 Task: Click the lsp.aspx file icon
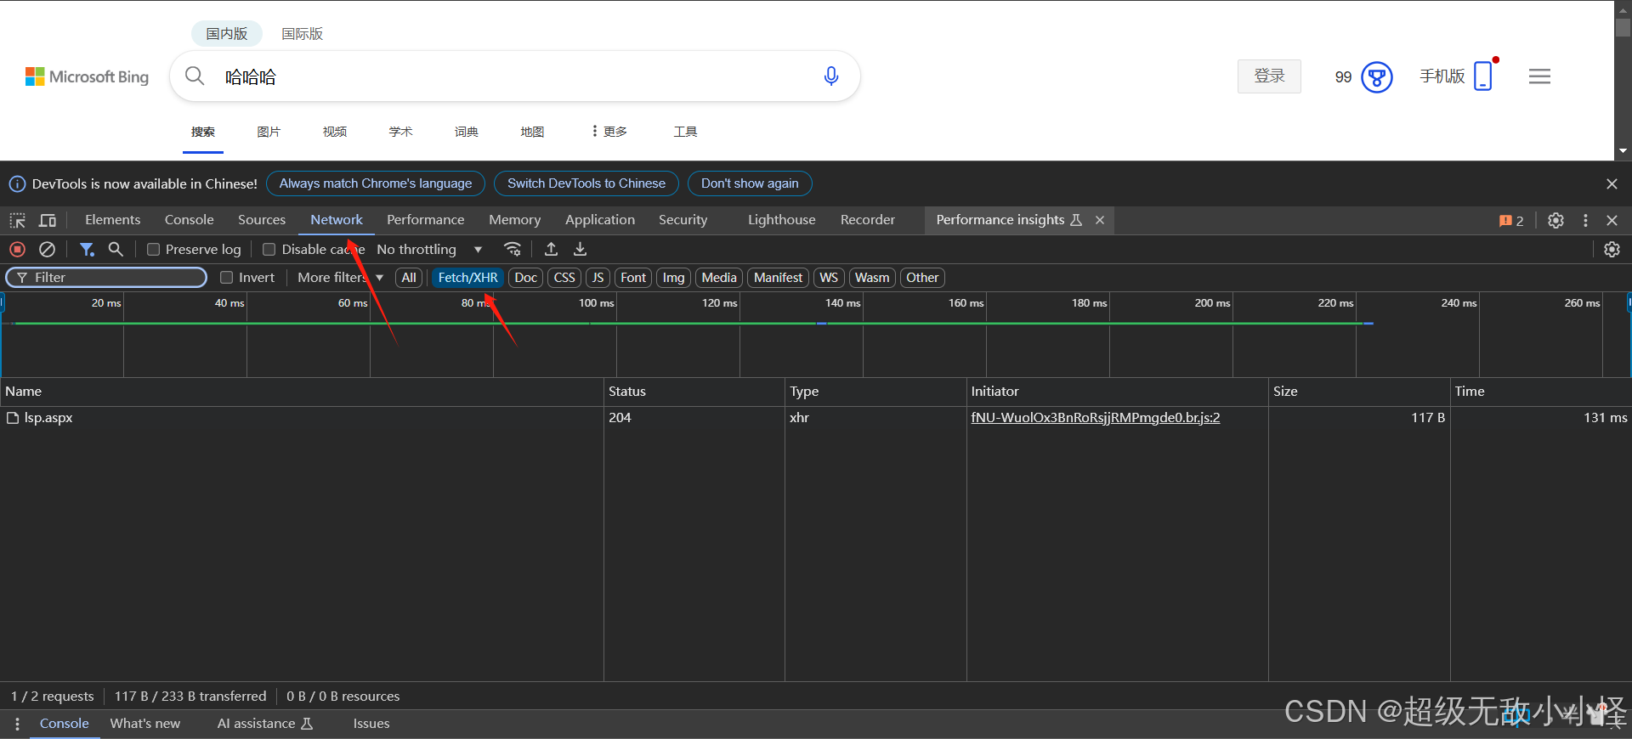click(13, 418)
